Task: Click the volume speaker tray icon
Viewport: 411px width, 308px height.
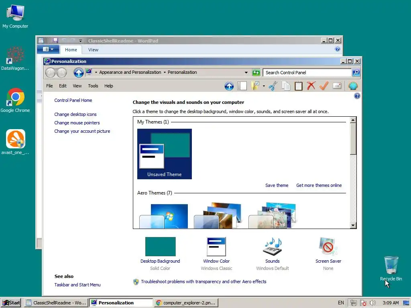Action: pyautogui.click(x=372, y=303)
